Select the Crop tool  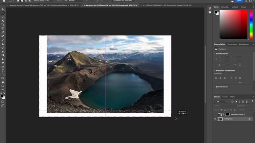coord(3,25)
